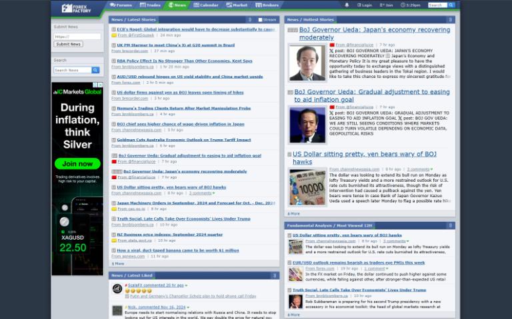Expand More under Hottest Stories
Image resolution: width=512 pixels, height=319 pixels.
point(294,214)
